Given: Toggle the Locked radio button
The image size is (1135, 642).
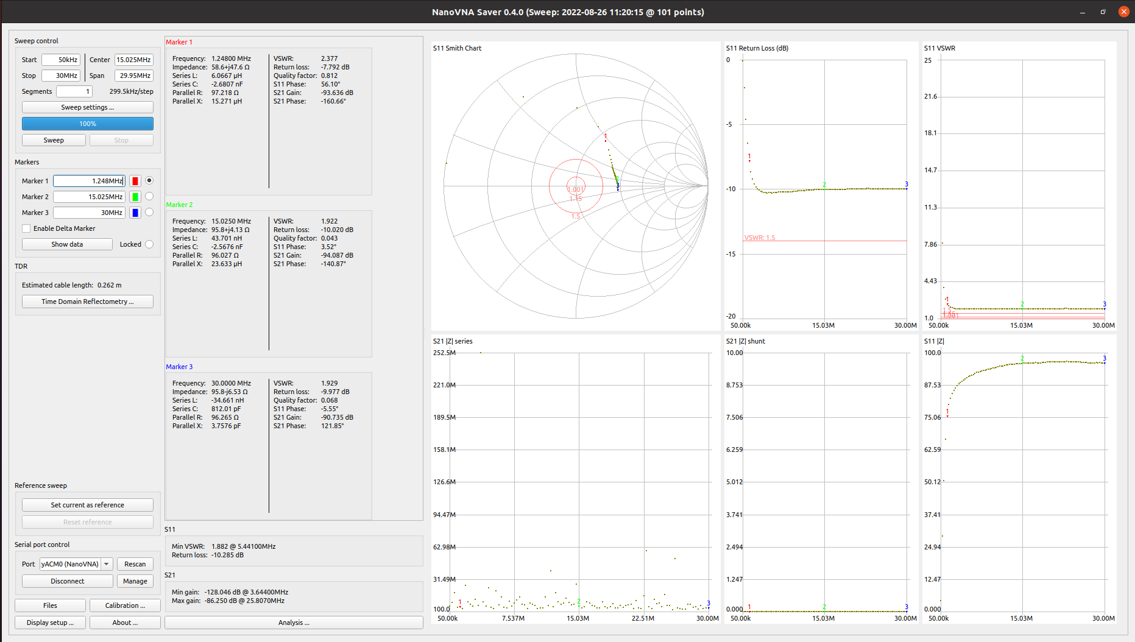Looking at the screenshot, I should 149,244.
